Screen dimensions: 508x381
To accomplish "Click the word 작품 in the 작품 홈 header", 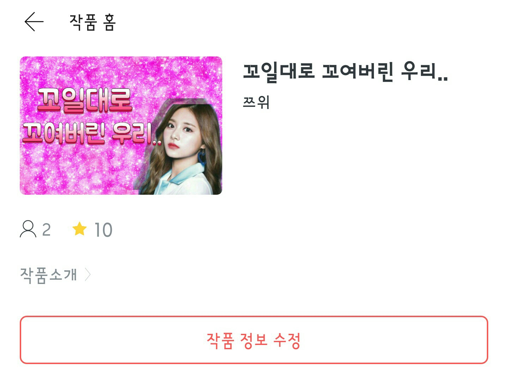I will (83, 22).
